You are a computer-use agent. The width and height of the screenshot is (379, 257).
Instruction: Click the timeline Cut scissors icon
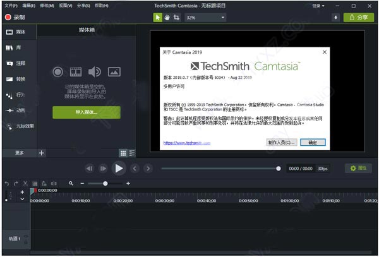[x=25, y=184]
